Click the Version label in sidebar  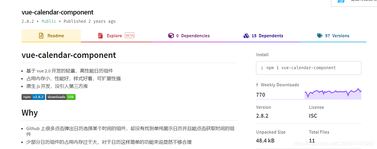click(263, 107)
